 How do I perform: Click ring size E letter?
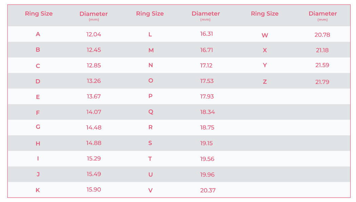click(38, 97)
